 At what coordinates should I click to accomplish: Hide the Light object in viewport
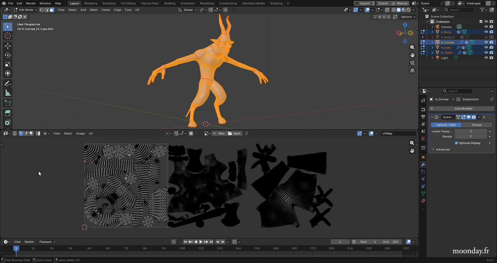pos(486,58)
